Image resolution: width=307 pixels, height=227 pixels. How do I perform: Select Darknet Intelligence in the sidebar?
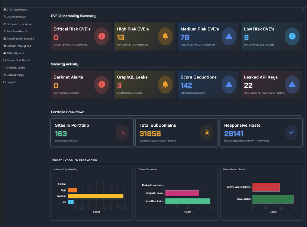click(x=19, y=46)
